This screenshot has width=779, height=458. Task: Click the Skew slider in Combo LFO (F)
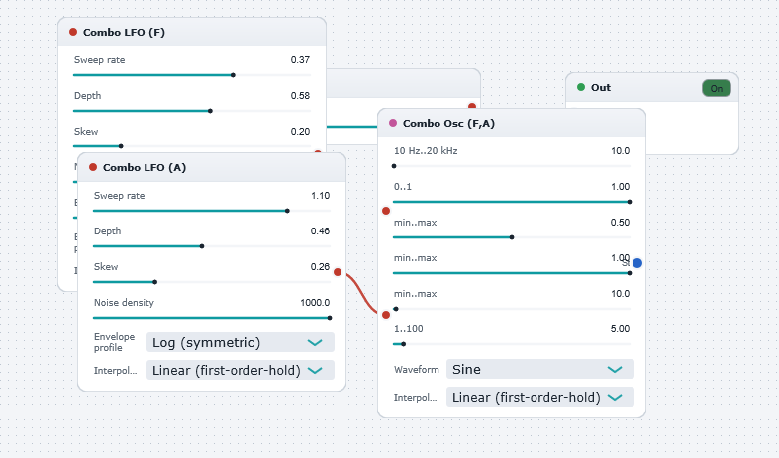tap(192, 146)
